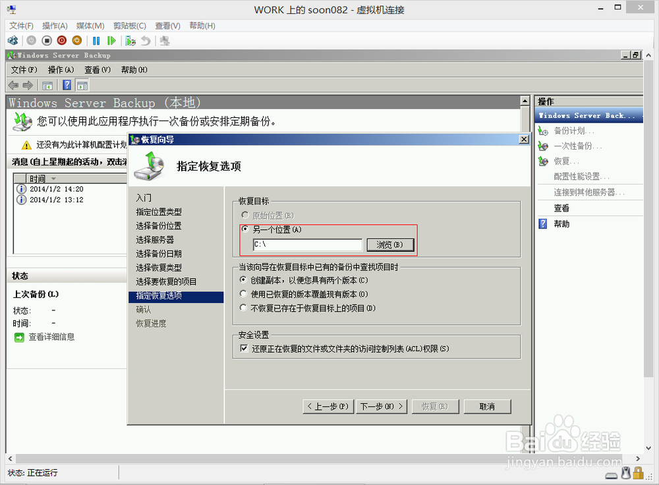This screenshot has height=485, width=659.
Task: Click the lock icon in VM status bar
Action: pos(638,473)
